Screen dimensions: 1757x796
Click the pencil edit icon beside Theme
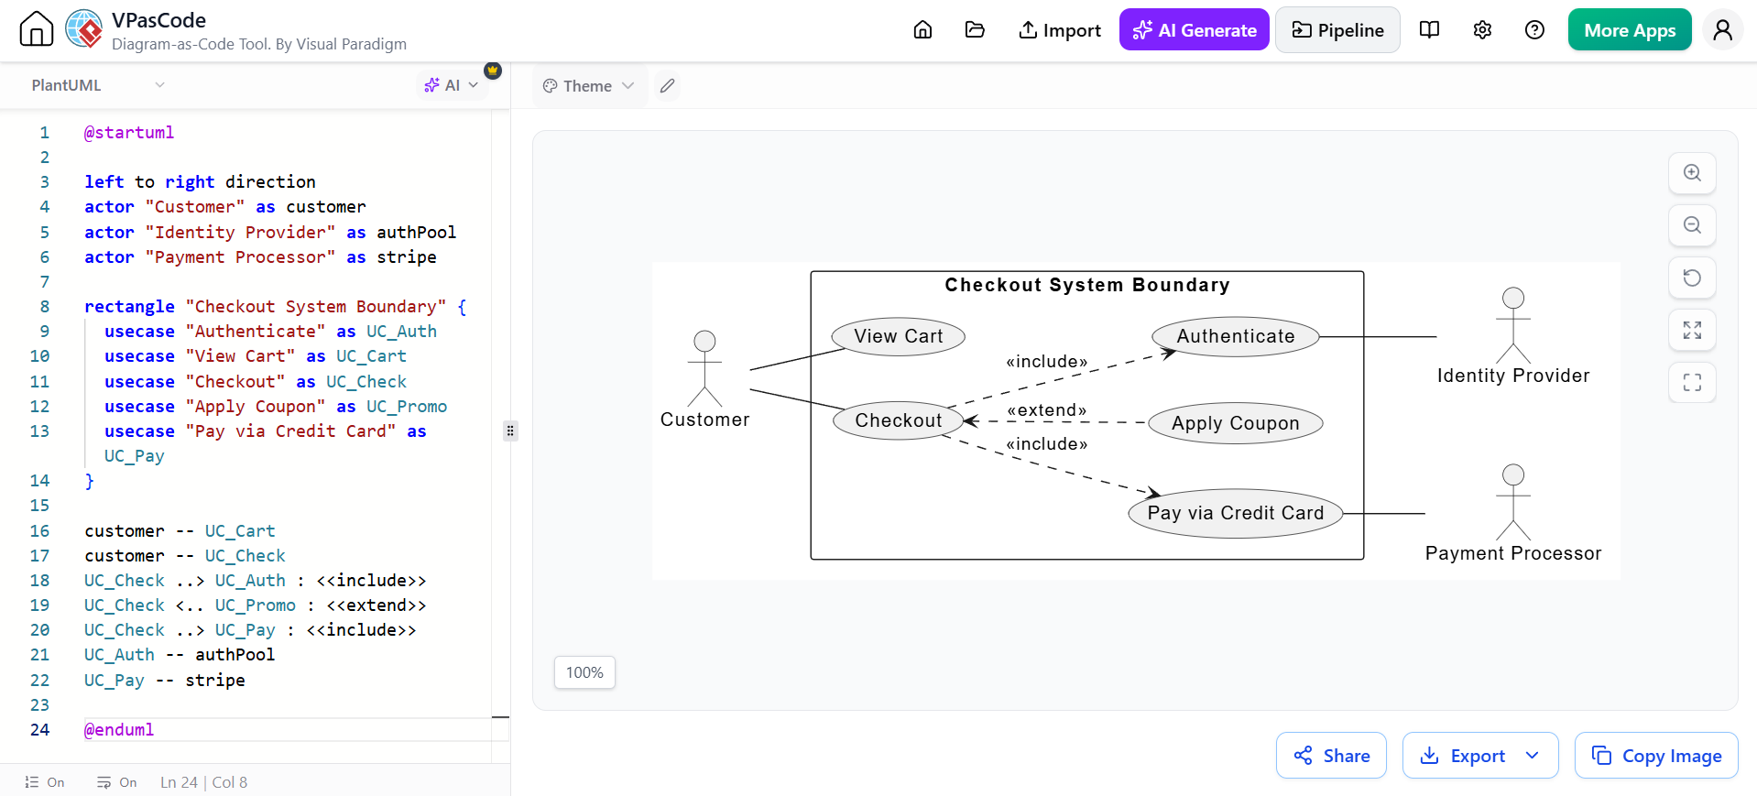pos(668,86)
